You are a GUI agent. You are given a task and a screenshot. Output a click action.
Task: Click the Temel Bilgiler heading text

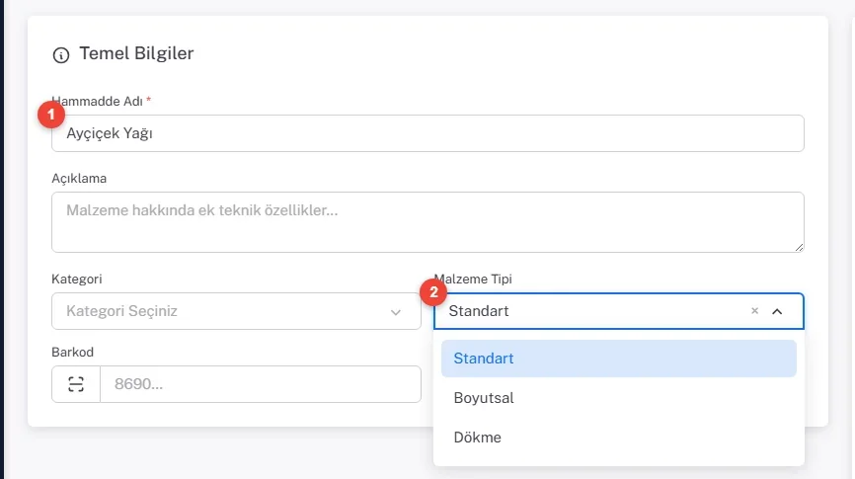coord(136,53)
